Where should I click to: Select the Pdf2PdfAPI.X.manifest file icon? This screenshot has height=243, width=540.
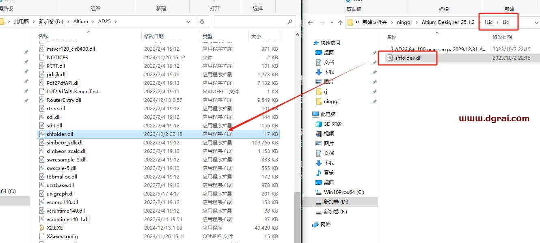click(x=42, y=91)
